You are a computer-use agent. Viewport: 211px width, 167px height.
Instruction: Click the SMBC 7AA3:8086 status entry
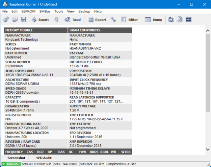click(x=66, y=164)
